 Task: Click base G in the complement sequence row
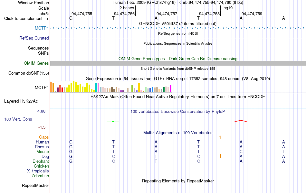[71, 18]
